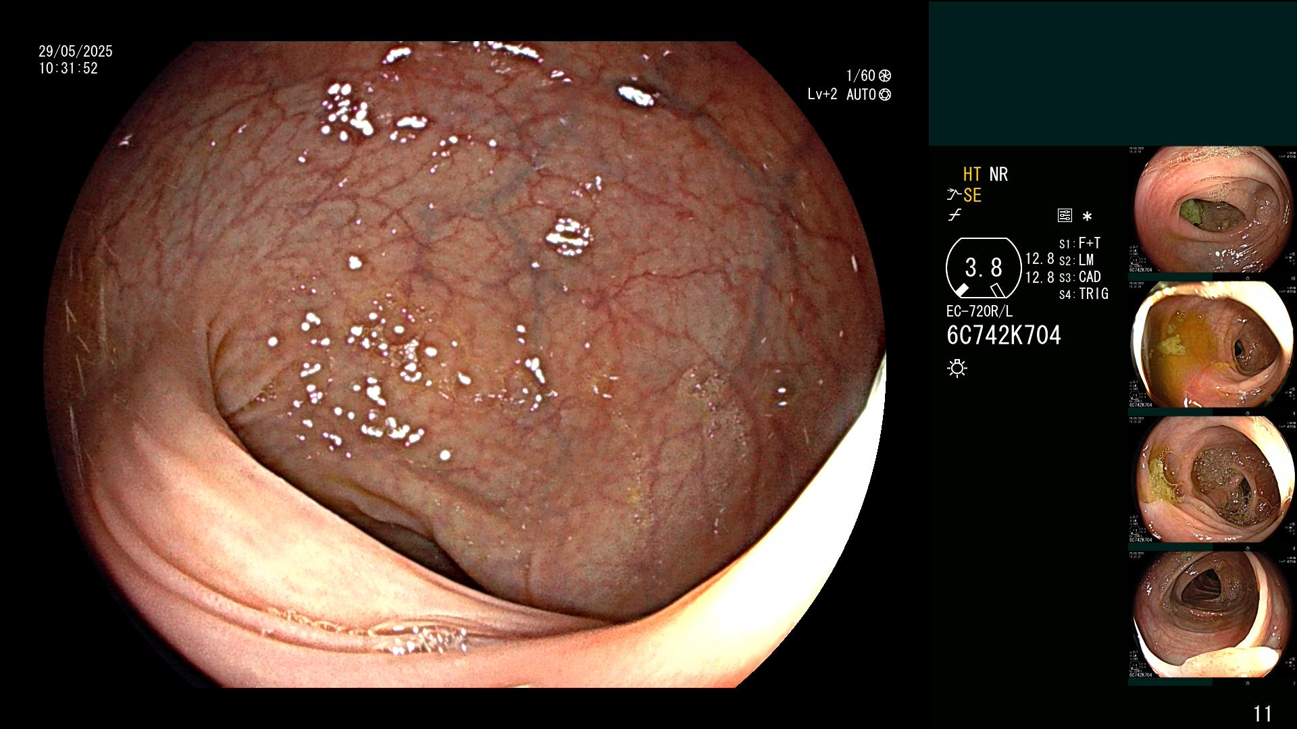Viewport: 1297px width, 729px height.
Task: Click the time 10:31:52
Action: [68, 68]
